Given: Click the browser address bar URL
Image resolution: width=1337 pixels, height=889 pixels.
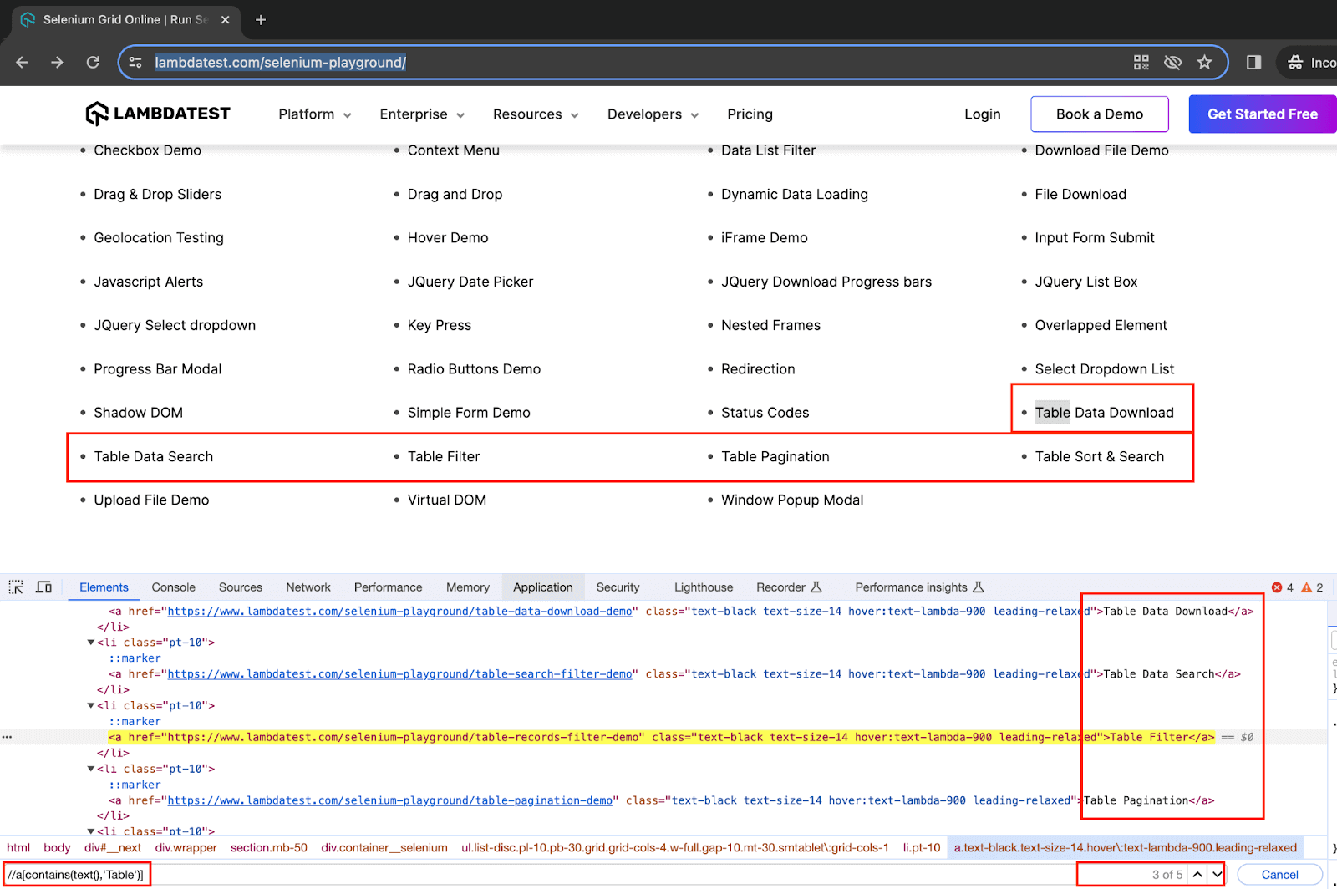Looking at the screenshot, I should click(x=281, y=63).
